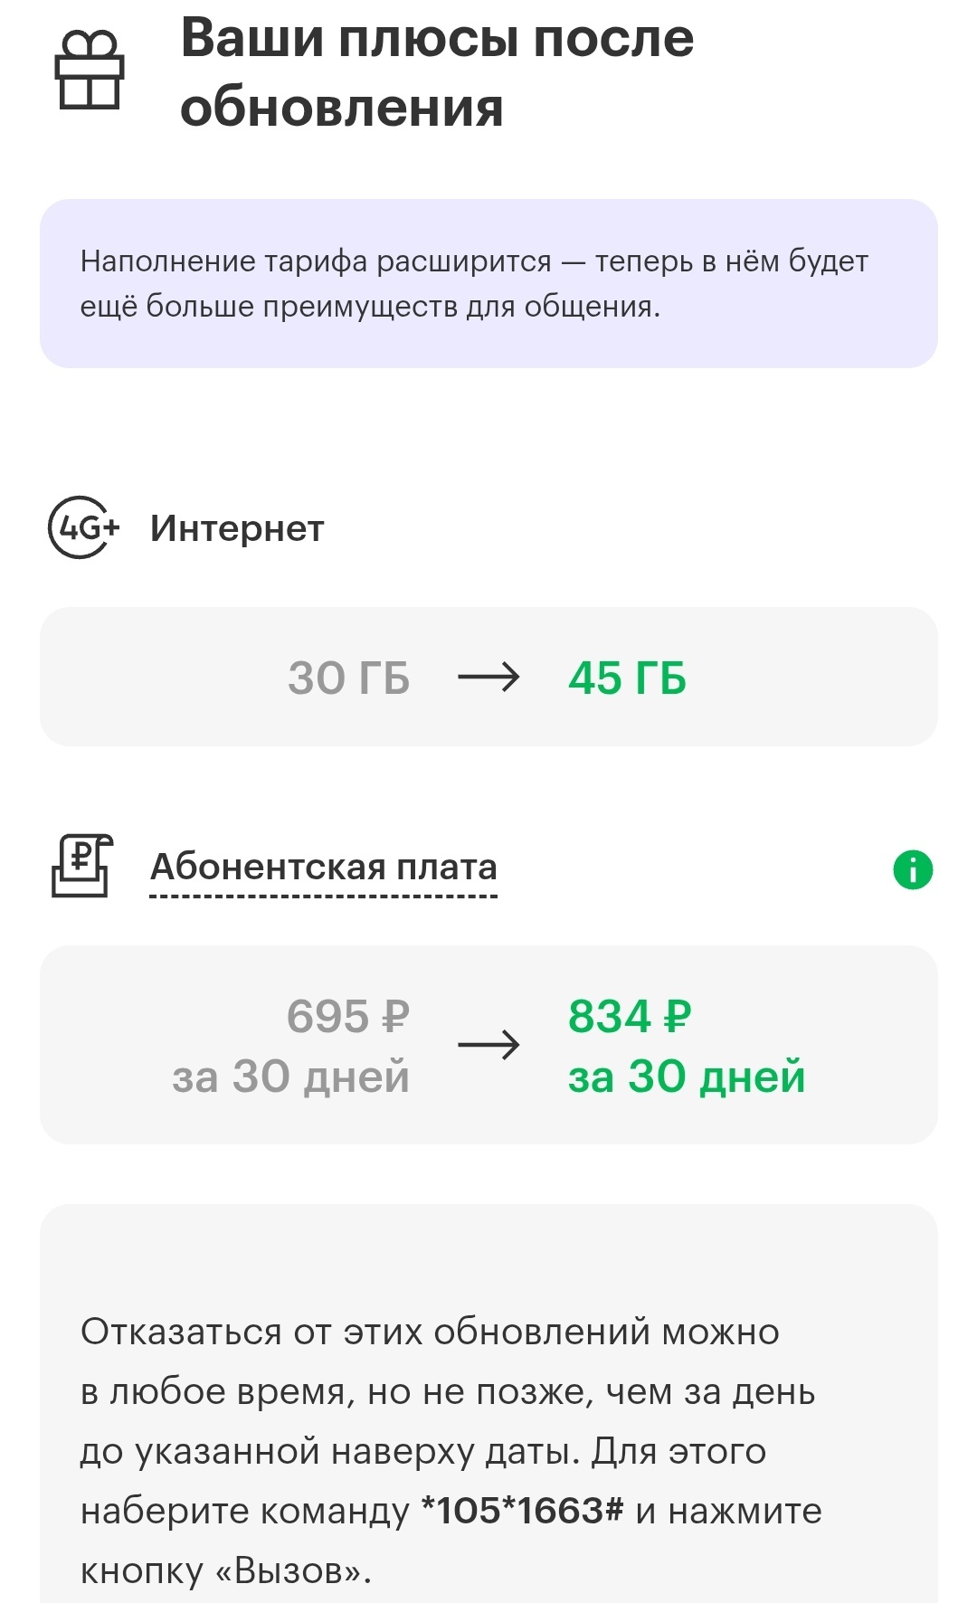The image size is (977, 1603).
Task: Click the Интернет arrow between 30 and 45 ГБ
Action: (488, 677)
